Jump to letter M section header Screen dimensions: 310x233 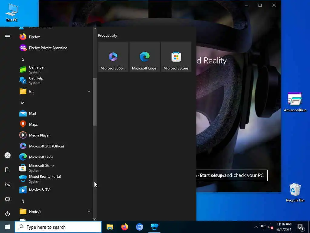(x=23, y=103)
